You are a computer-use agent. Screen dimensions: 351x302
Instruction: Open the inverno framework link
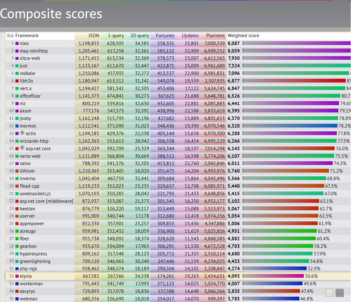pyautogui.click(x=27, y=179)
